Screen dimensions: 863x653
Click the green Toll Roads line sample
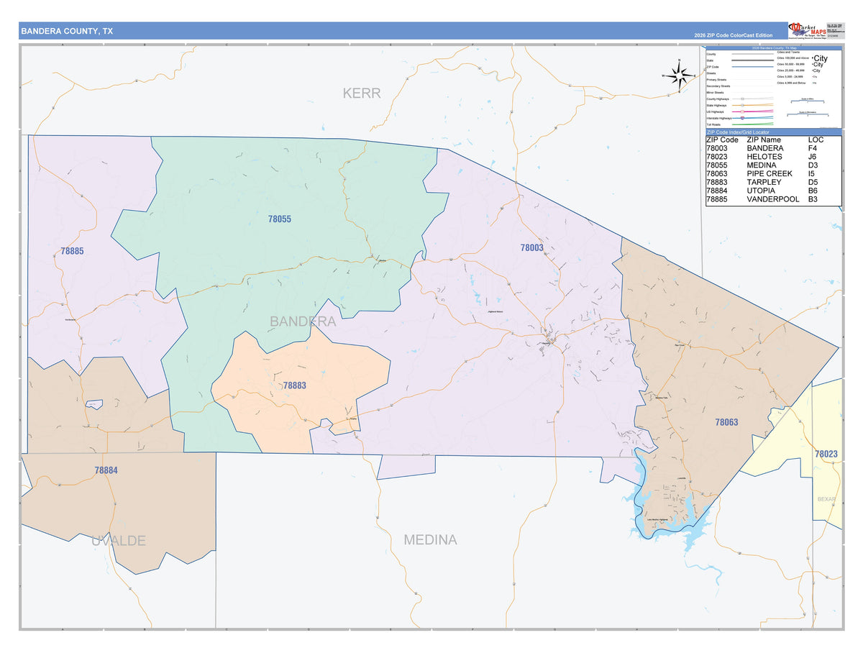click(752, 124)
